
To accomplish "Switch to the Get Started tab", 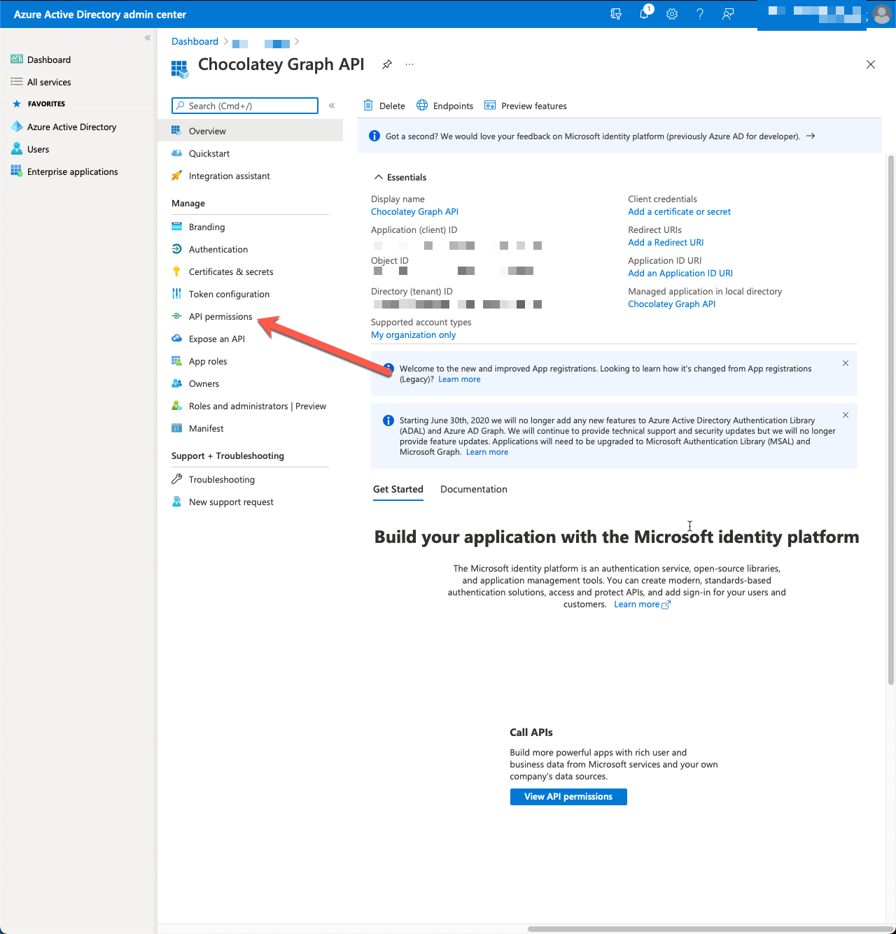I will [x=398, y=489].
